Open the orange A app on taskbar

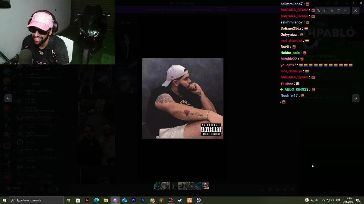pyautogui.click(x=189, y=200)
